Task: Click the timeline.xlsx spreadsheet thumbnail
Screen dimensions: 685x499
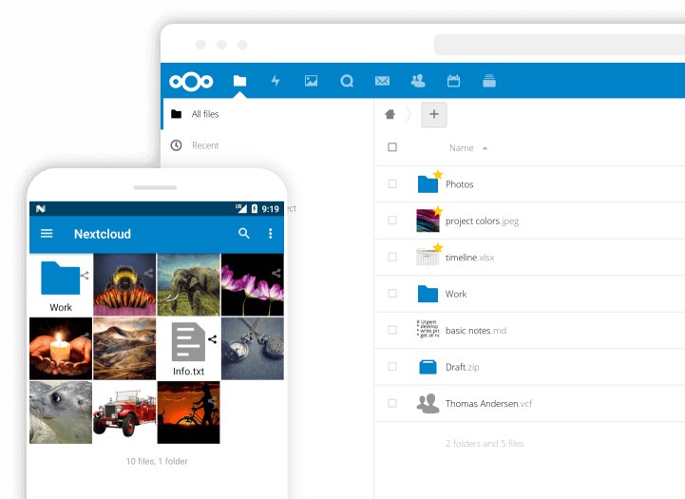Action: 428,257
